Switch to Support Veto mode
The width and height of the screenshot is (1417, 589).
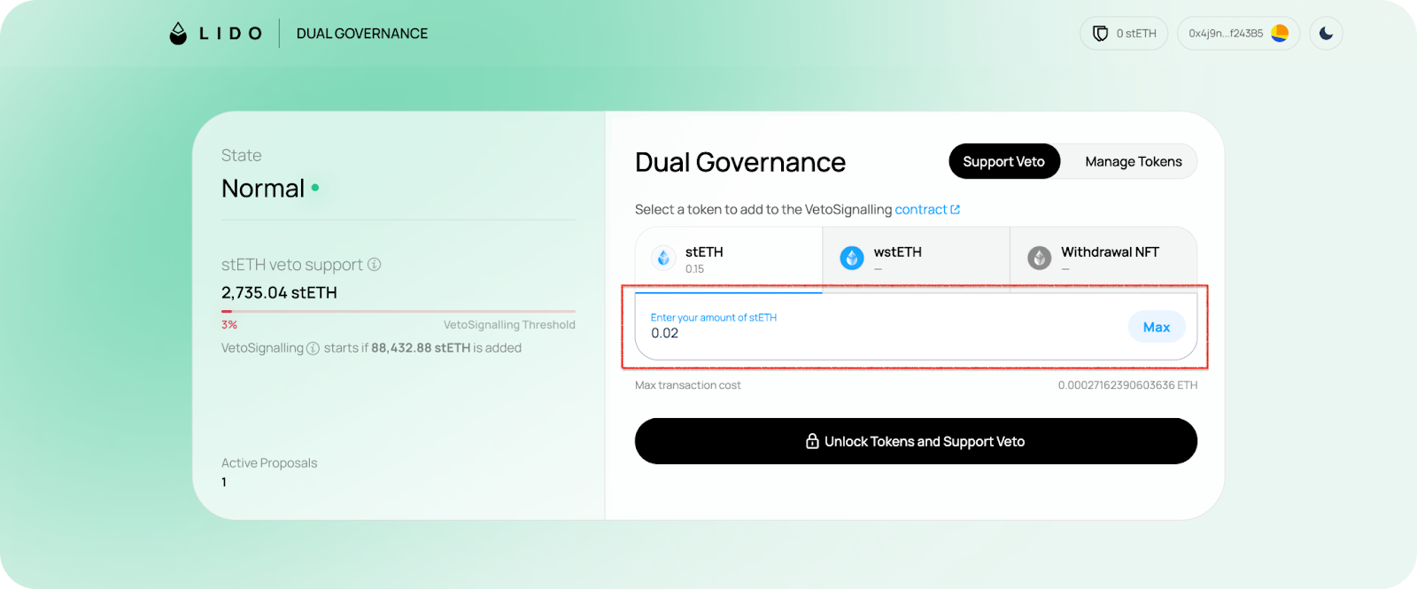[1003, 161]
